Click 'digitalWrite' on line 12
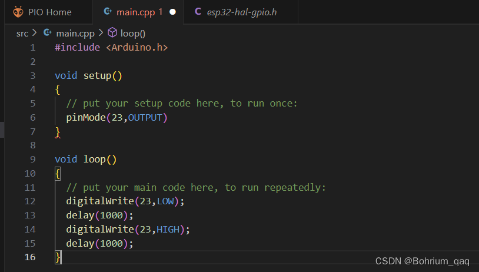Image resolution: width=479 pixels, height=272 pixels. click(x=100, y=201)
